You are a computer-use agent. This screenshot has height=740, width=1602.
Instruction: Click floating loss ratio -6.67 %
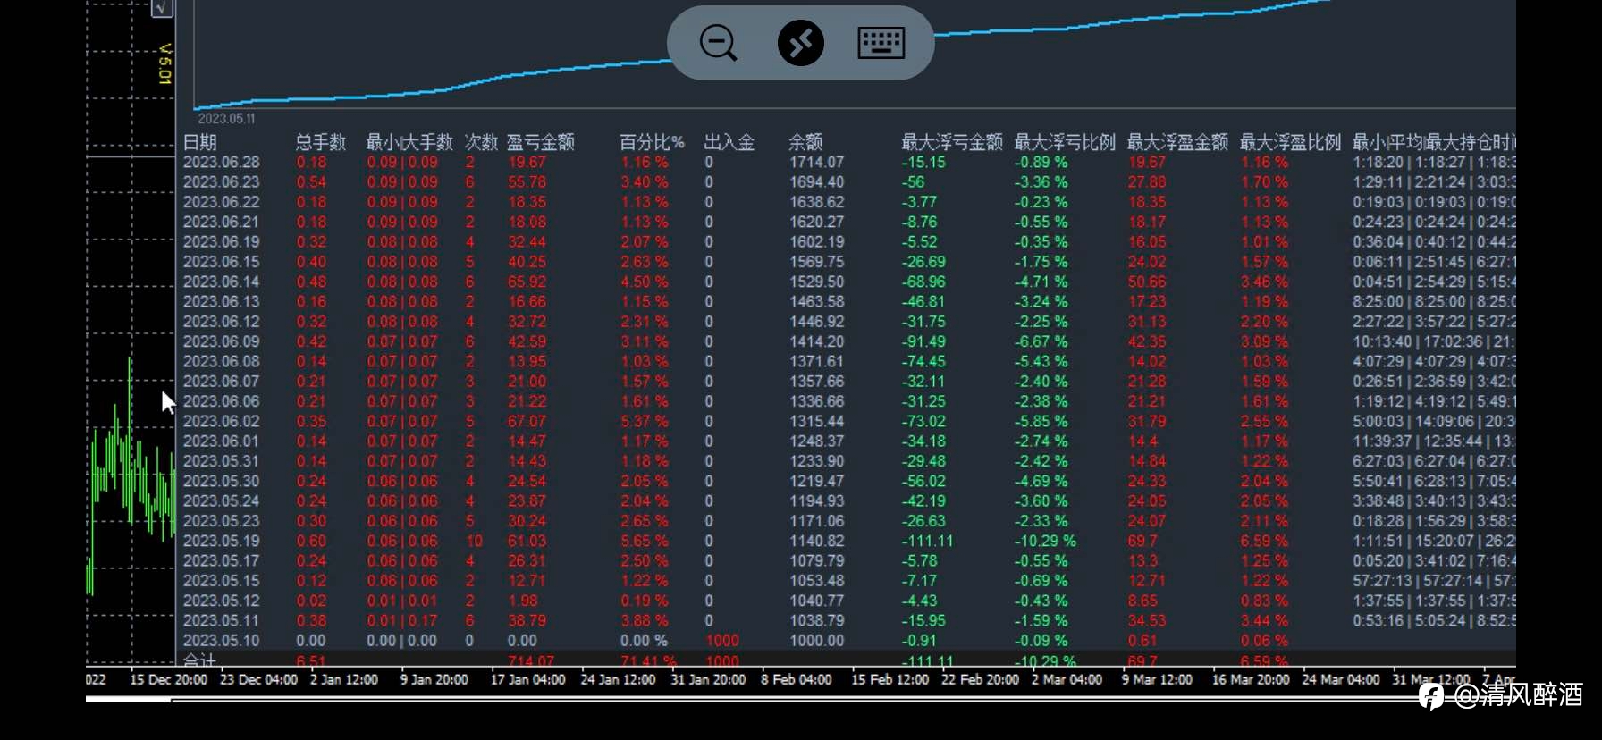click(x=1041, y=341)
